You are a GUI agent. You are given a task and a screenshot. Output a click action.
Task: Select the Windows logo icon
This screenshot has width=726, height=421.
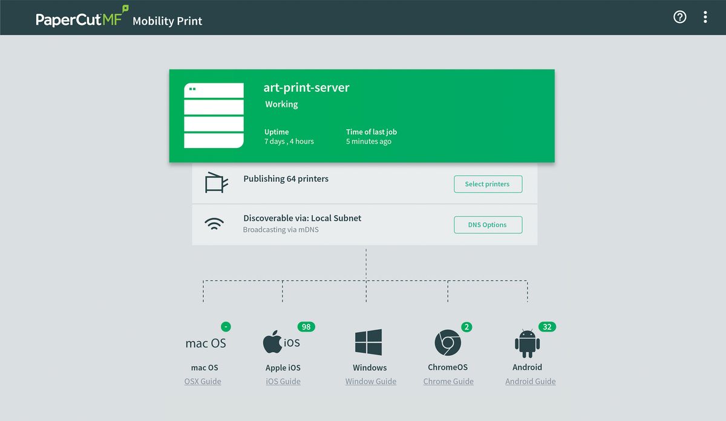(x=368, y=342)
